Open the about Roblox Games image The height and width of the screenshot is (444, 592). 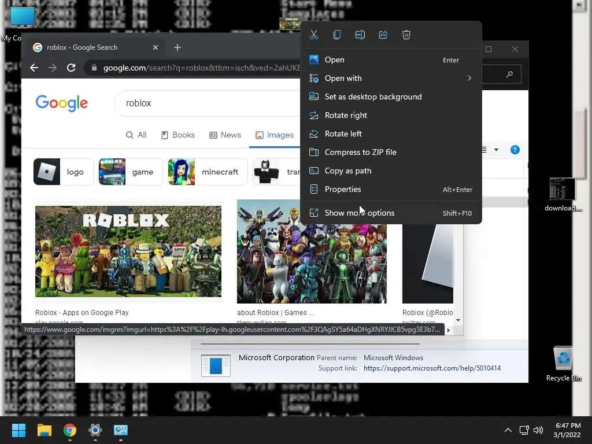pos(312,264)
